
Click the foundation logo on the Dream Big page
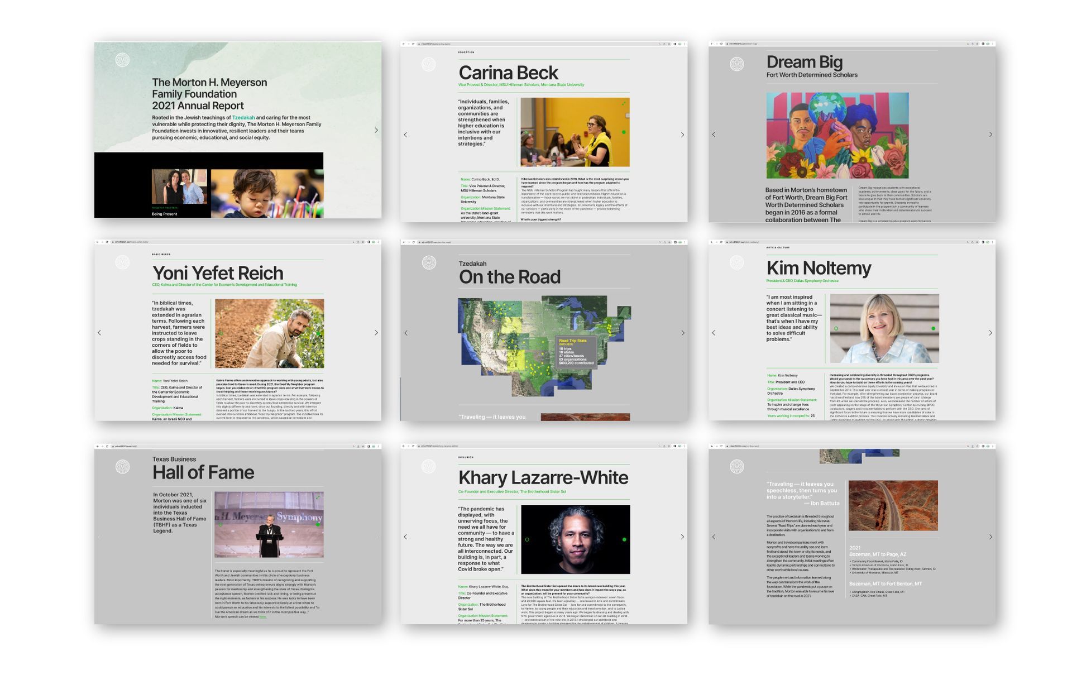pyautogui.click(x=737, y=64)
